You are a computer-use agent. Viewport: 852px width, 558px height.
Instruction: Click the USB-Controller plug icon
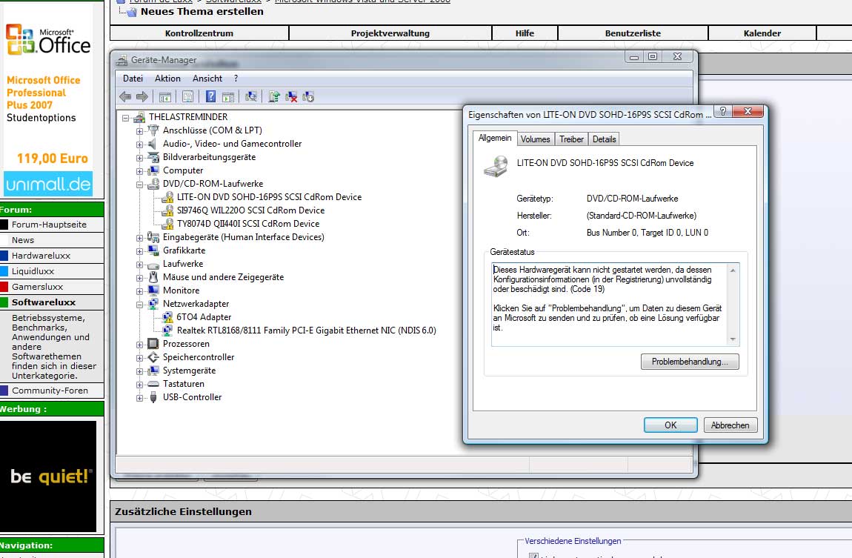(x=153, y=397)
